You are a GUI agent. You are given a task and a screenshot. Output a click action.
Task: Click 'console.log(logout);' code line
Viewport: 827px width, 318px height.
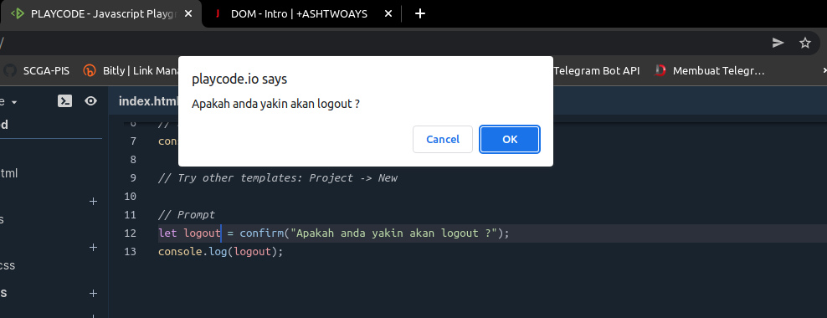(221, 252)
